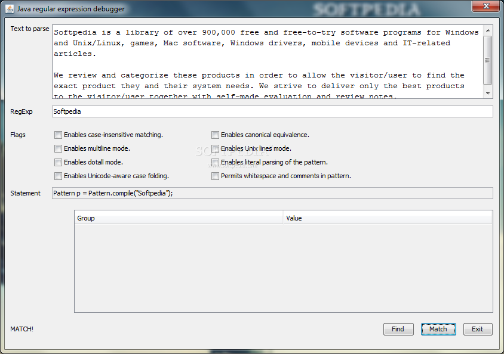Click the Statement field with Pattern.compile
Viewport: 504px width, 354px height.
[272, 193]
